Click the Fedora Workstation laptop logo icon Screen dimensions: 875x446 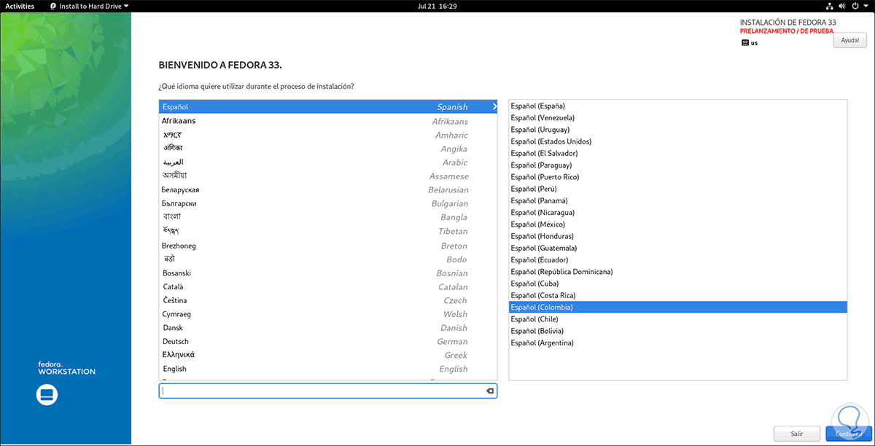tap(47, 395)
